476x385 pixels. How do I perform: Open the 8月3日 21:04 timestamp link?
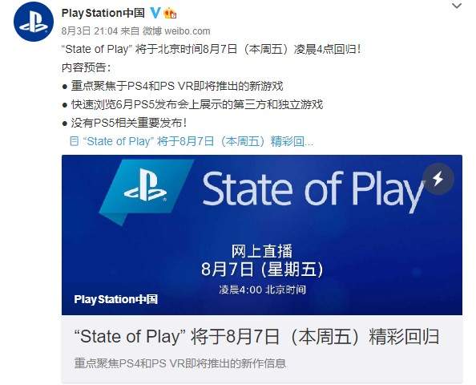(90, 30)
